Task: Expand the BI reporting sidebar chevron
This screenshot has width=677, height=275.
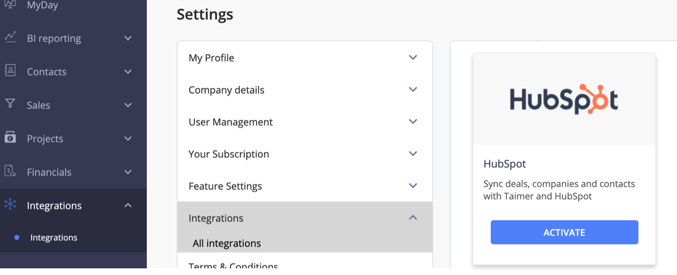Action: pos(128,38)
